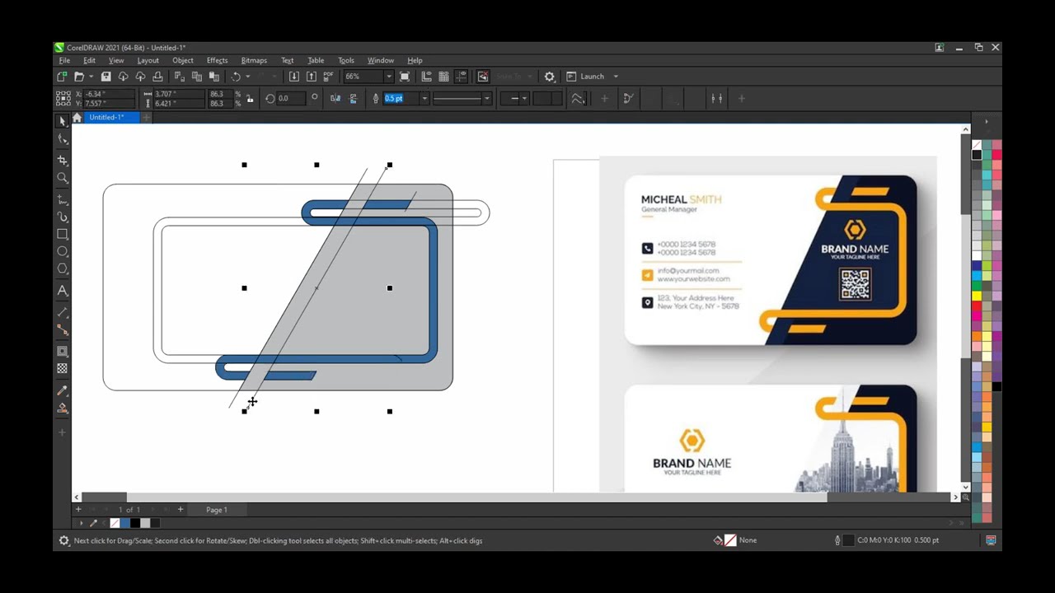Open the Window menu

pyautogui.click(x=380, y=60)
